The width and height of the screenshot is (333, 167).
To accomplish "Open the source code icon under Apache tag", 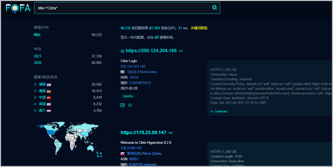I will point(123,105).
